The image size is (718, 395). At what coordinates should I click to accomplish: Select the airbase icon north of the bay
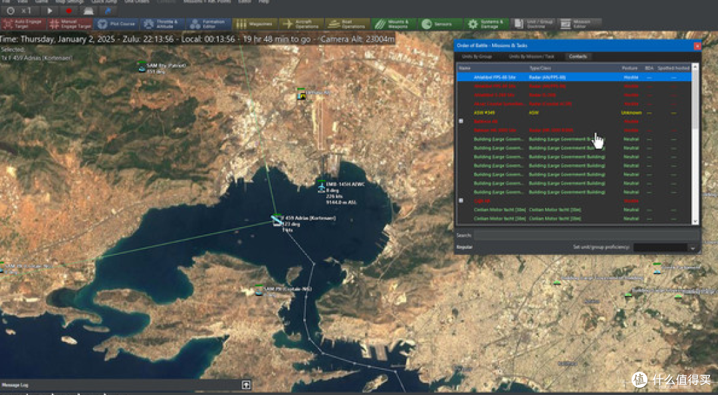(x=301, y=96)
